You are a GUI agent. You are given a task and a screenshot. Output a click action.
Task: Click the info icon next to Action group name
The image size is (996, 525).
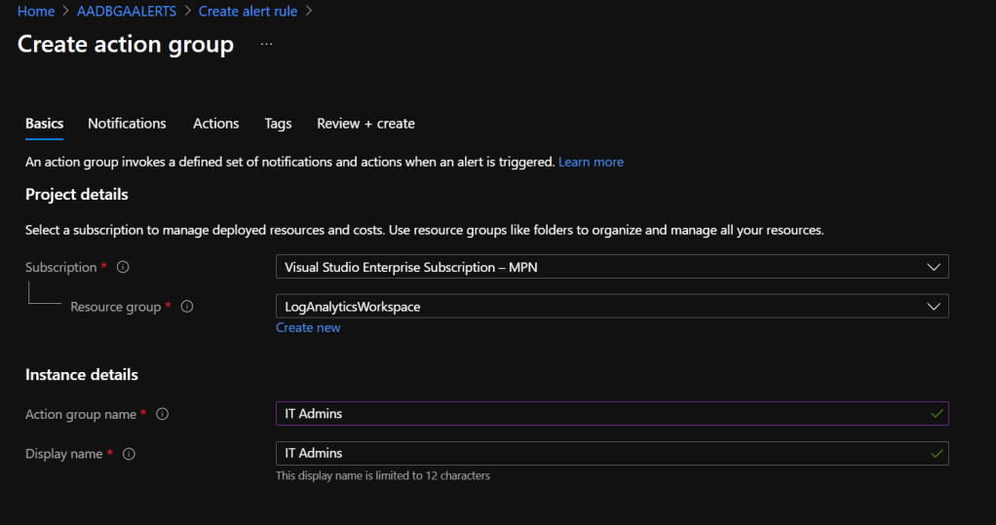(163, 415)
